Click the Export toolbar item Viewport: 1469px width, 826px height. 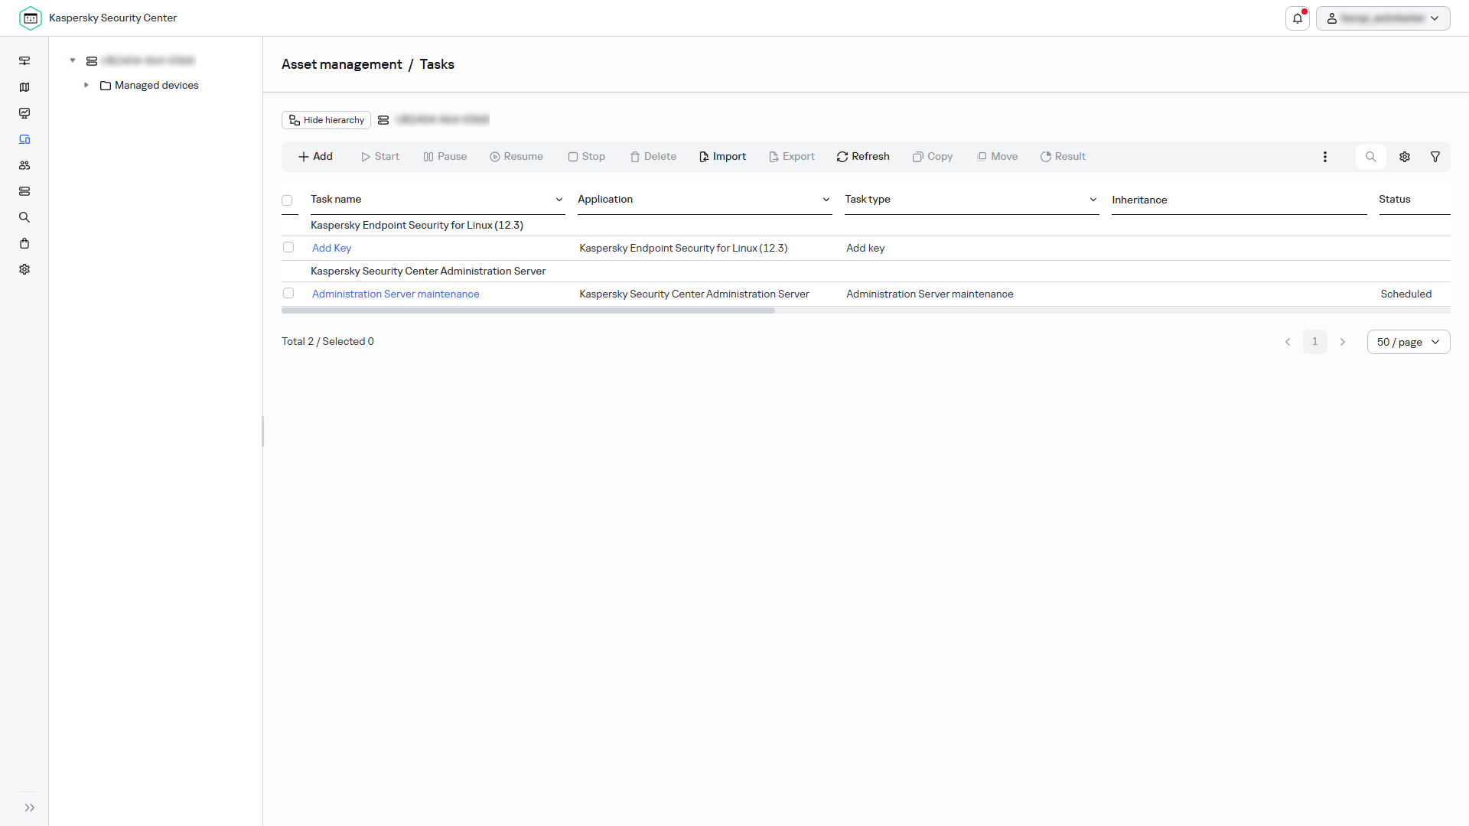coord(792,157)
